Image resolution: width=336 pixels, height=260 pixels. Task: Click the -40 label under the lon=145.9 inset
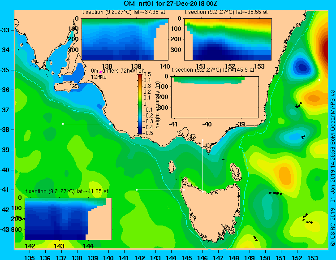pos(207,124)
